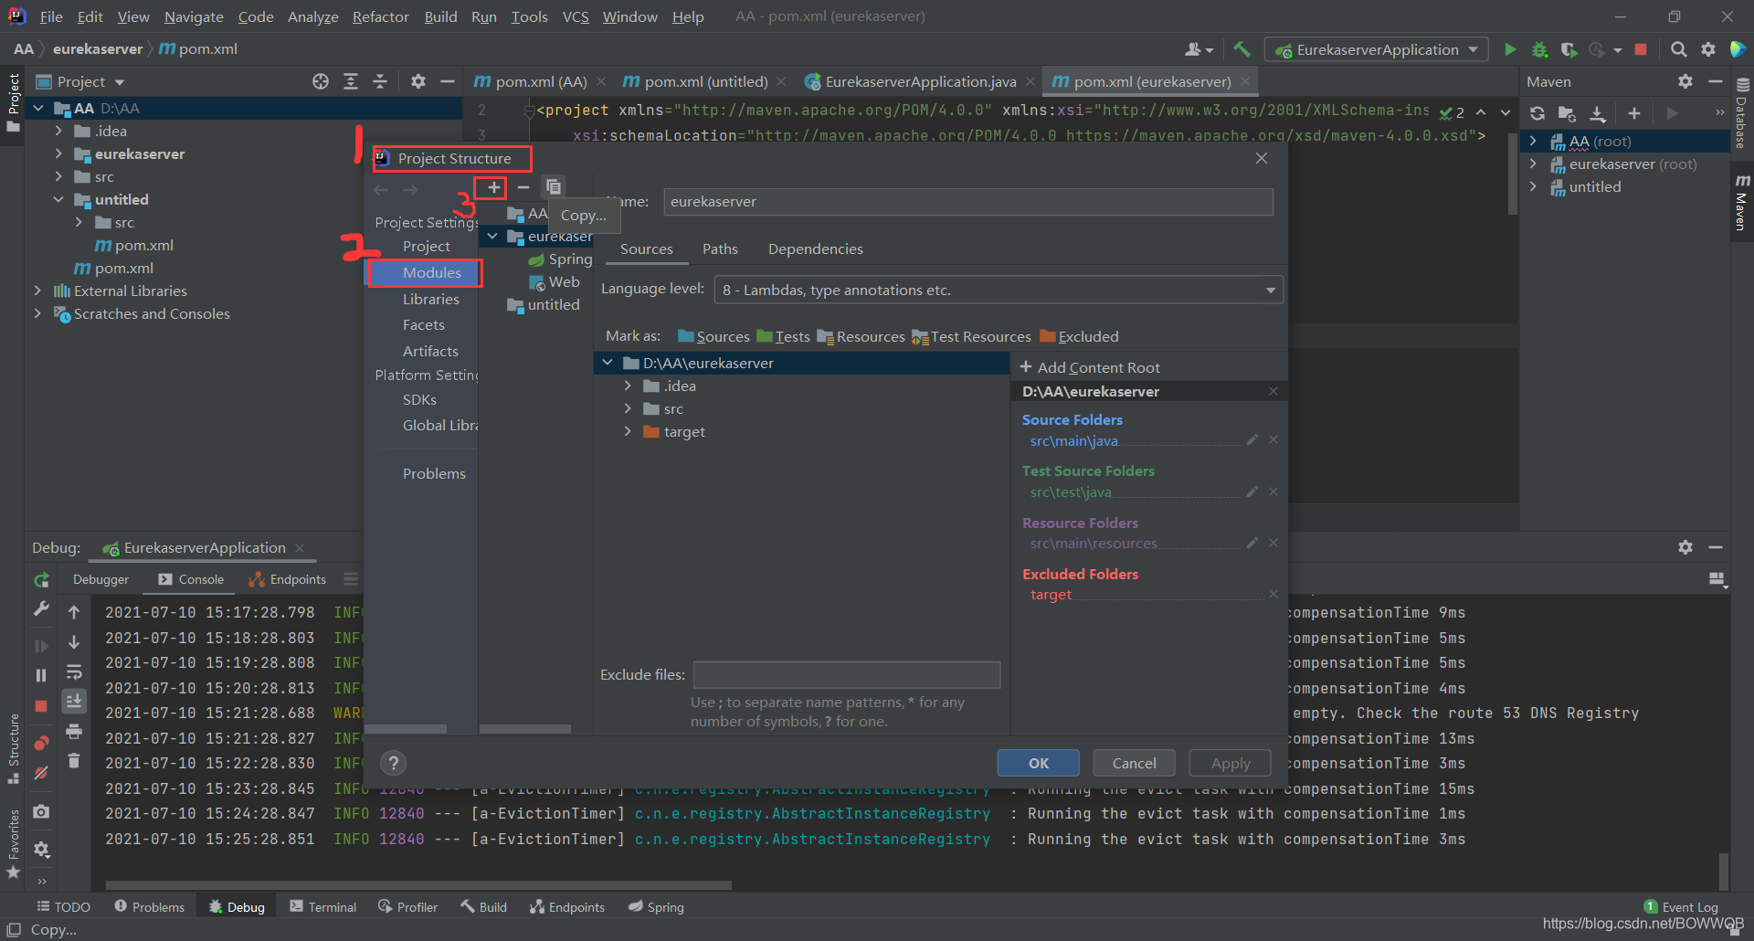Open pom.xml (AA) editor tab
The width and height of the screenshot is (1754, 941).
click(x=539, y=81)
